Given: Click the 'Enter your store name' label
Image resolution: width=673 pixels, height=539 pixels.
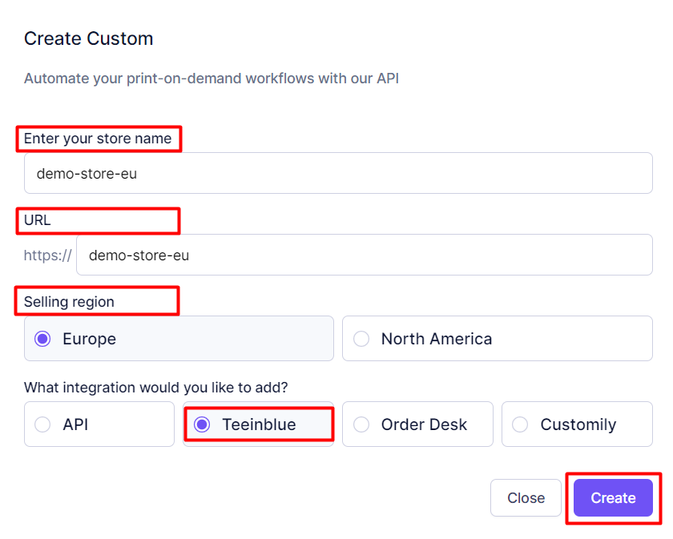Looking at the screenshot, I should pos(98,139).
